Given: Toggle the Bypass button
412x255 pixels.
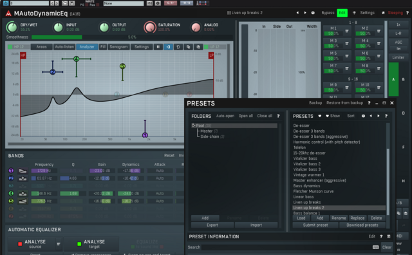Looking at the screenshot, I should [328, 13].
